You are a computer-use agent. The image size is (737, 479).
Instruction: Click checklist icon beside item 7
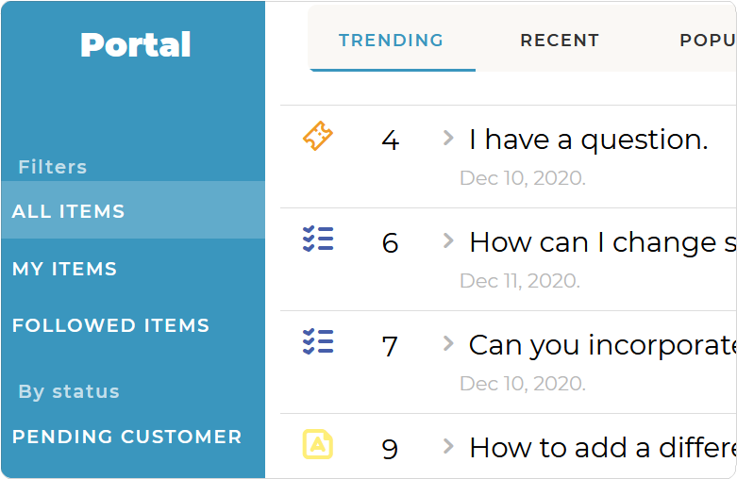(318, 341)
